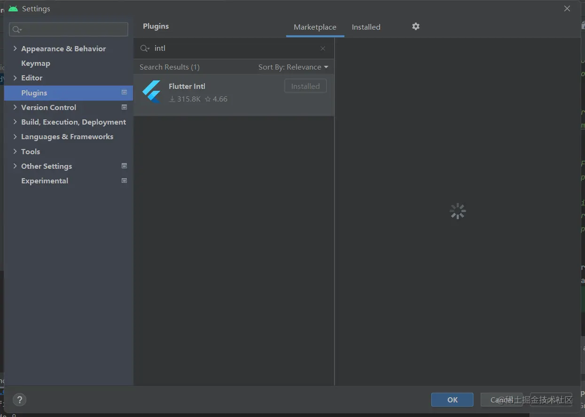Click the Flutter Intl plugin logo
585x417 pixels.
coord(152,92)
